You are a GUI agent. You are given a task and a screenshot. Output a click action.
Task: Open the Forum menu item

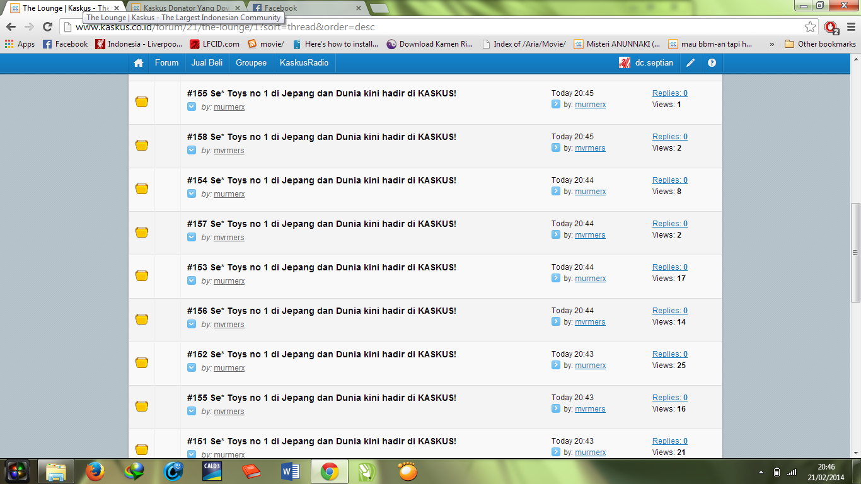(x=167, y=63)
